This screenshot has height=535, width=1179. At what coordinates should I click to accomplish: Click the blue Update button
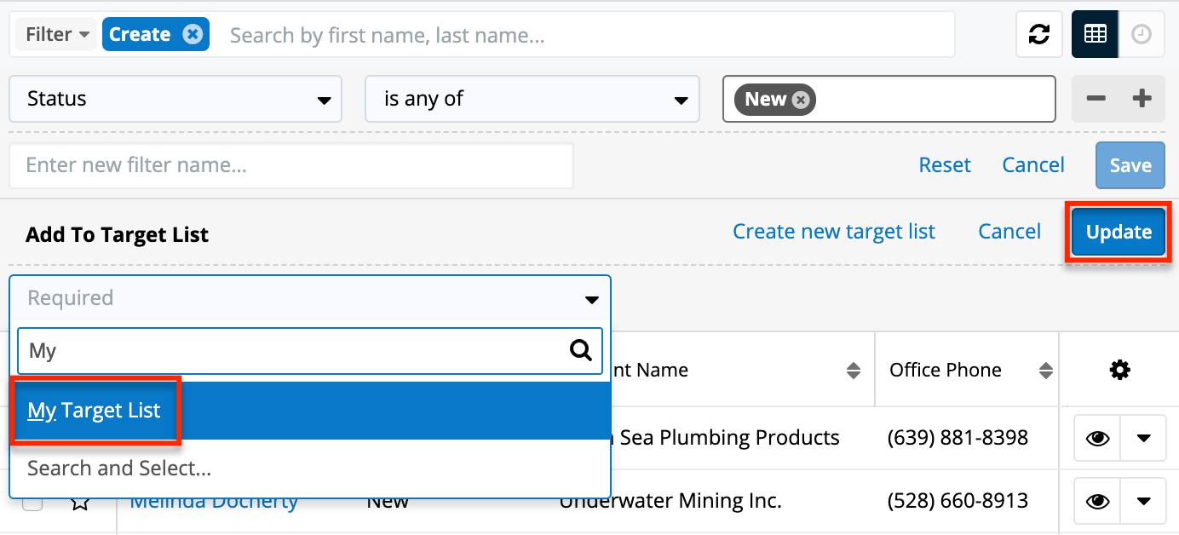pos(1118,232)
